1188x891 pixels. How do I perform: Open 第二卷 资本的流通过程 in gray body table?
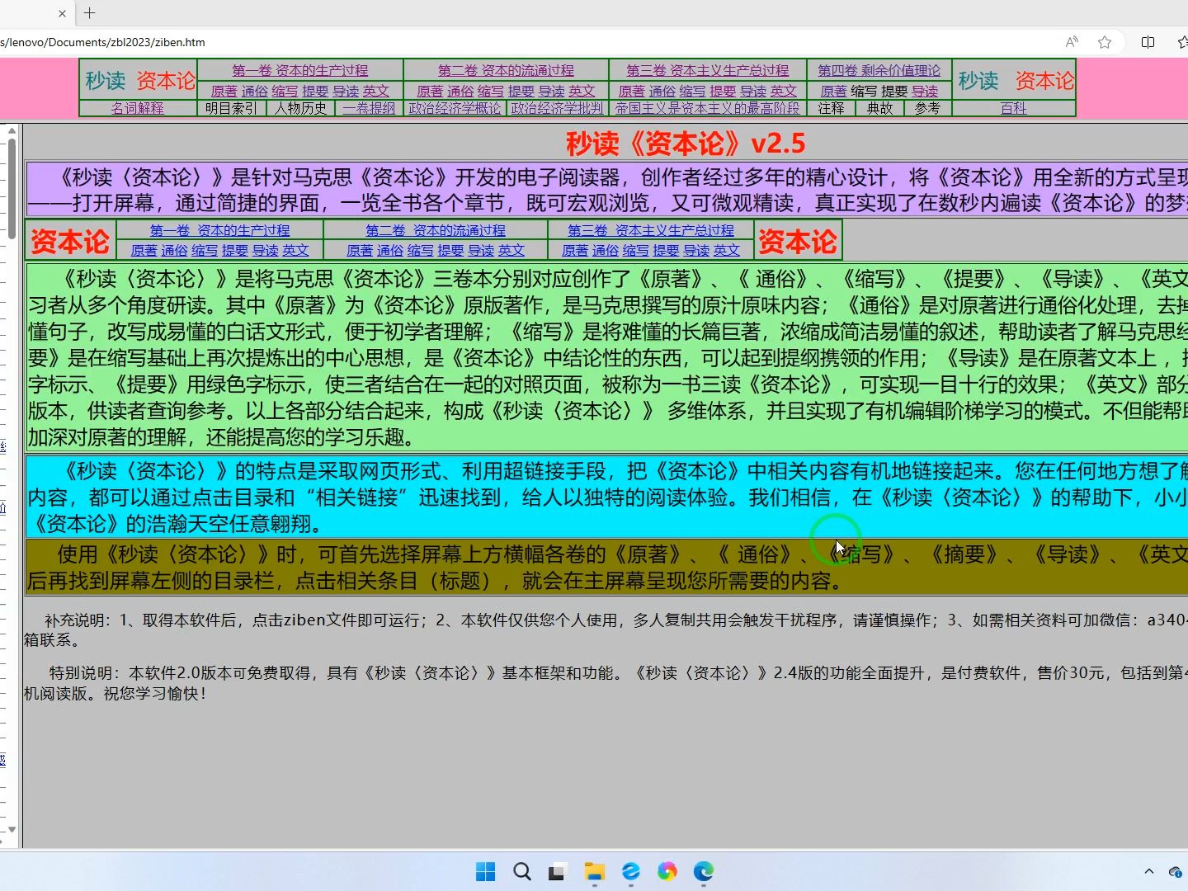click(436, 230)
